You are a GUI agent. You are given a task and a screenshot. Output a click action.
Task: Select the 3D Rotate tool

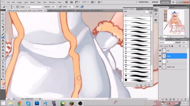[x=3, y=73]
